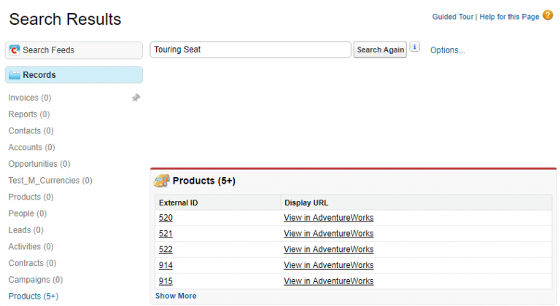Click the Records folder icon
This screenshot has width=560, height=306.
(14, 75)
